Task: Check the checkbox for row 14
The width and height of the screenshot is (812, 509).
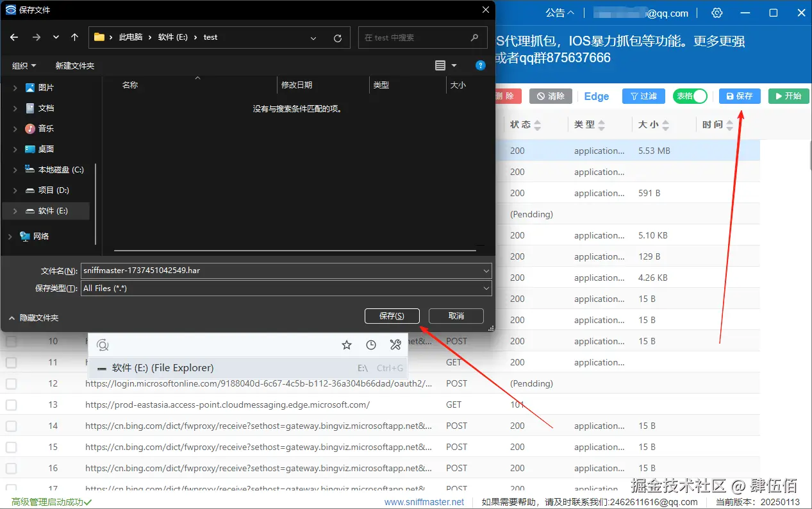Action: (x=12, y=426)
